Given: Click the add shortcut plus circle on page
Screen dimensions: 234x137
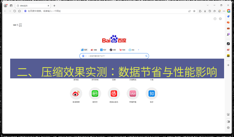Looking at the screenshot, I should [215, 19].
